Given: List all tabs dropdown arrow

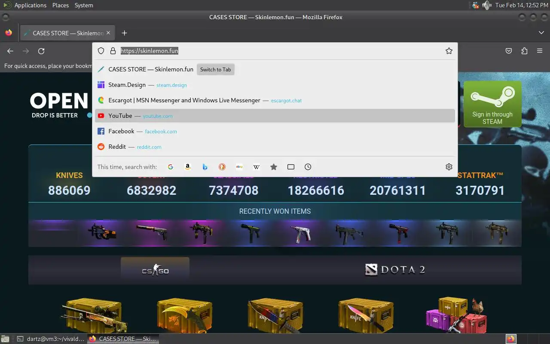Looking at the screenshot, I should [x=541, y=33].
